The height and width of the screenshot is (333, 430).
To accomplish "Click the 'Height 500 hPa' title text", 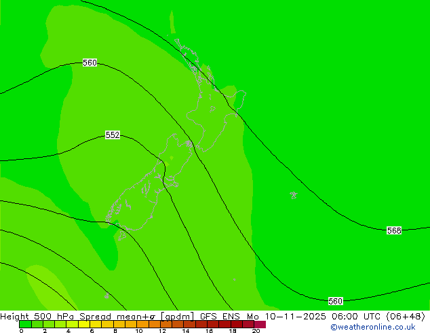I will point(37,317).
